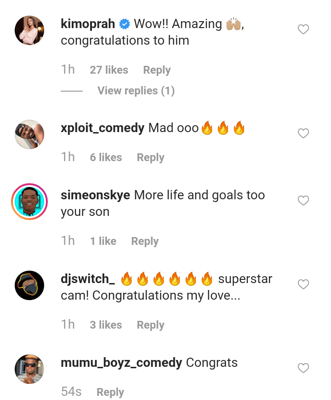Viewport: 331px width, 400px height.
Task: Open kimoprah username link
Action: [x=88, y=24]
